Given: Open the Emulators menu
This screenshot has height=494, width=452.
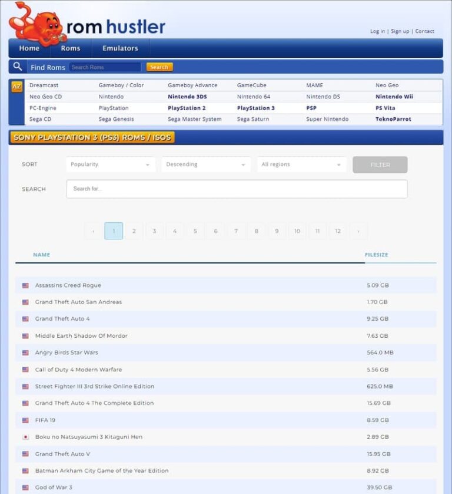Looking at the screenshot, I should tap(120, 48).
